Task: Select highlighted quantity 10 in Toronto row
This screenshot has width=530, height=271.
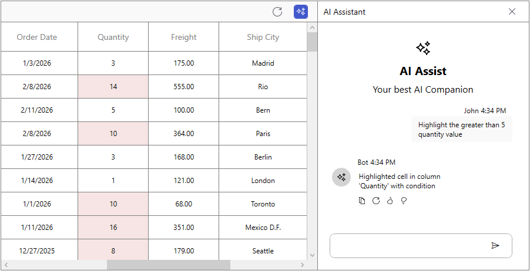Action: tap(113, 204)
